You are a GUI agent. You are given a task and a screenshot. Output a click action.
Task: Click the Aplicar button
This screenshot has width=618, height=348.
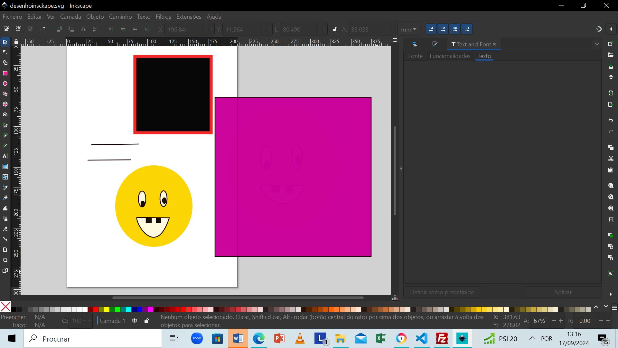[563, 292]
